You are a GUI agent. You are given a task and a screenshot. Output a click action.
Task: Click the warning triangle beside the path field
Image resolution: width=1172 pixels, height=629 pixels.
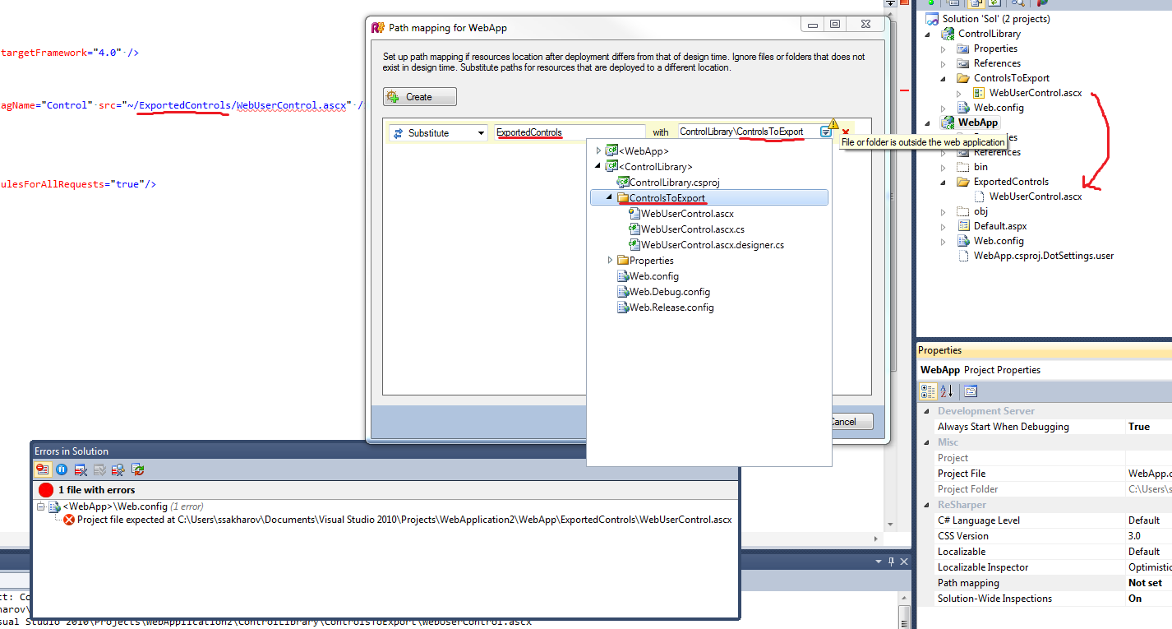(x=833, y=124)
